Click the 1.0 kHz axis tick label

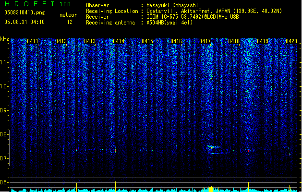coord(4,86)
